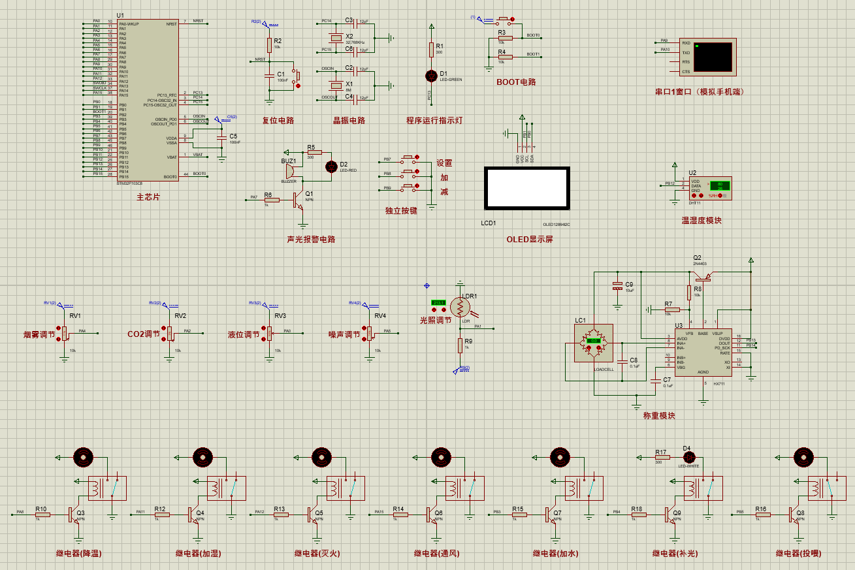
Task: Click the 继电器(投喂) label
Action: (x=799, y=553)
